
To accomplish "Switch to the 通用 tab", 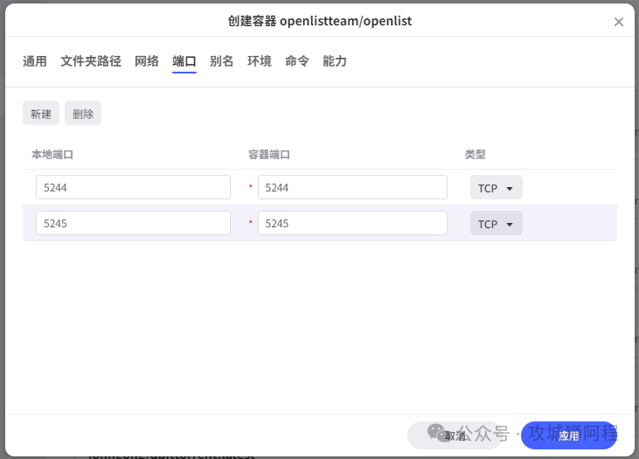I will 35,61.
